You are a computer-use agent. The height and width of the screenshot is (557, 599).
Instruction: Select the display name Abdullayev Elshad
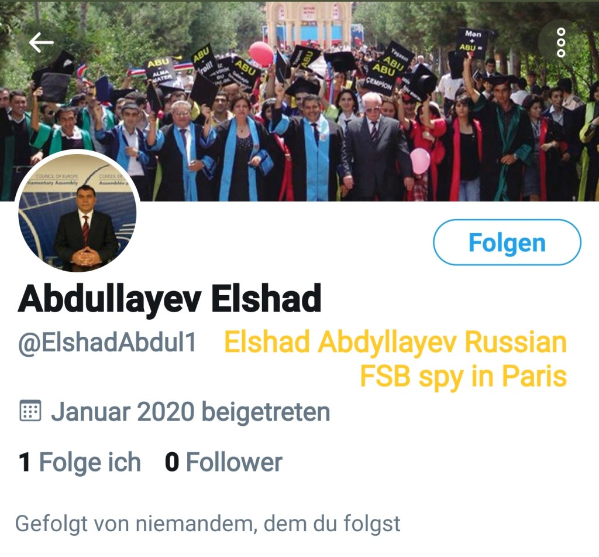coord(170,299)
